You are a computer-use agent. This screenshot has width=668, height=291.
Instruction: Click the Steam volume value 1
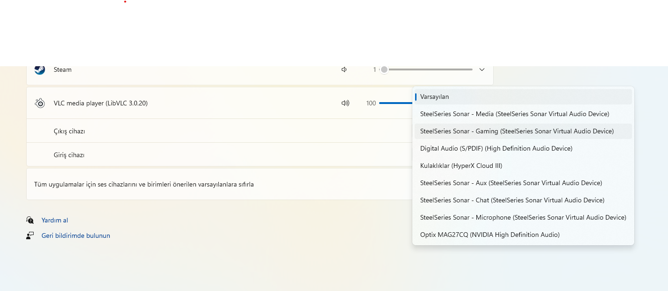tap(374, 69)
